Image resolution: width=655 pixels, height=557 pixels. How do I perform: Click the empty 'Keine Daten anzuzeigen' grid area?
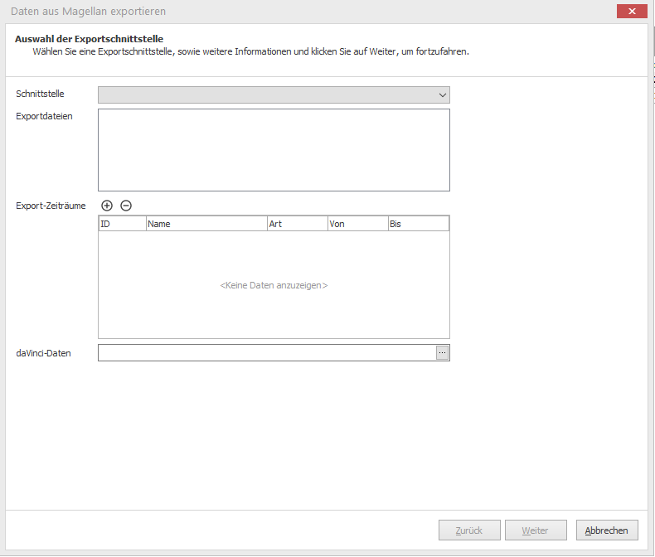(x=274, y=285)
